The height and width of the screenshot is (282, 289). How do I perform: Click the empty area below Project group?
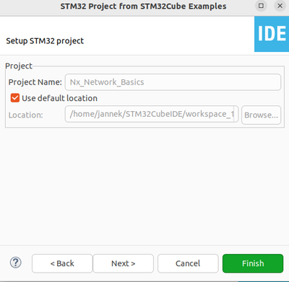(x=144, y=186)
